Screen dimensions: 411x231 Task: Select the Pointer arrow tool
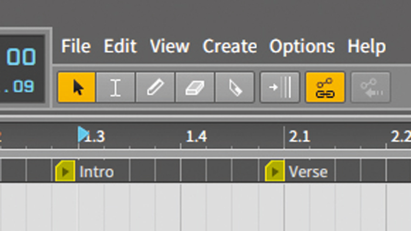(x=76, y=87)
